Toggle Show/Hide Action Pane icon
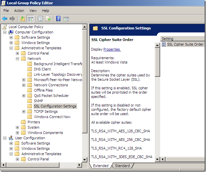The width and height of the screenshot is (206, 172). pos(66,19)
